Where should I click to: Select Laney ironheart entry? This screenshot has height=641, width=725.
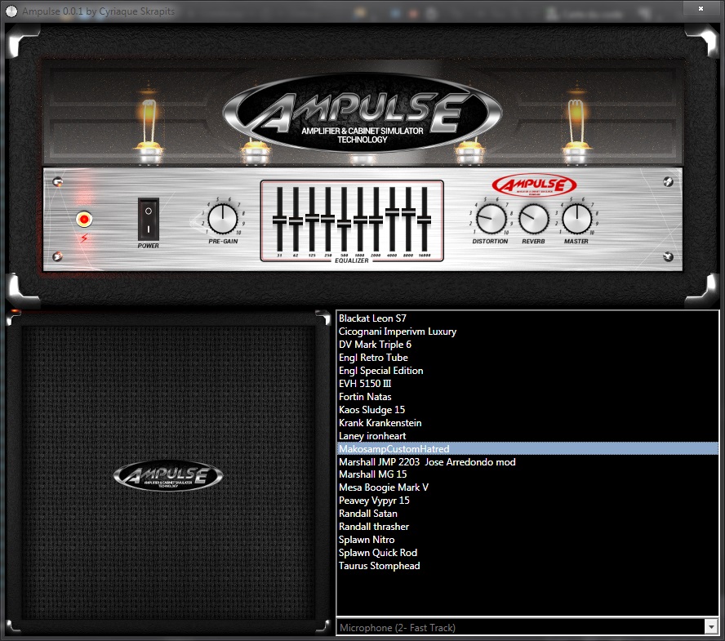(x=527, y=436)
